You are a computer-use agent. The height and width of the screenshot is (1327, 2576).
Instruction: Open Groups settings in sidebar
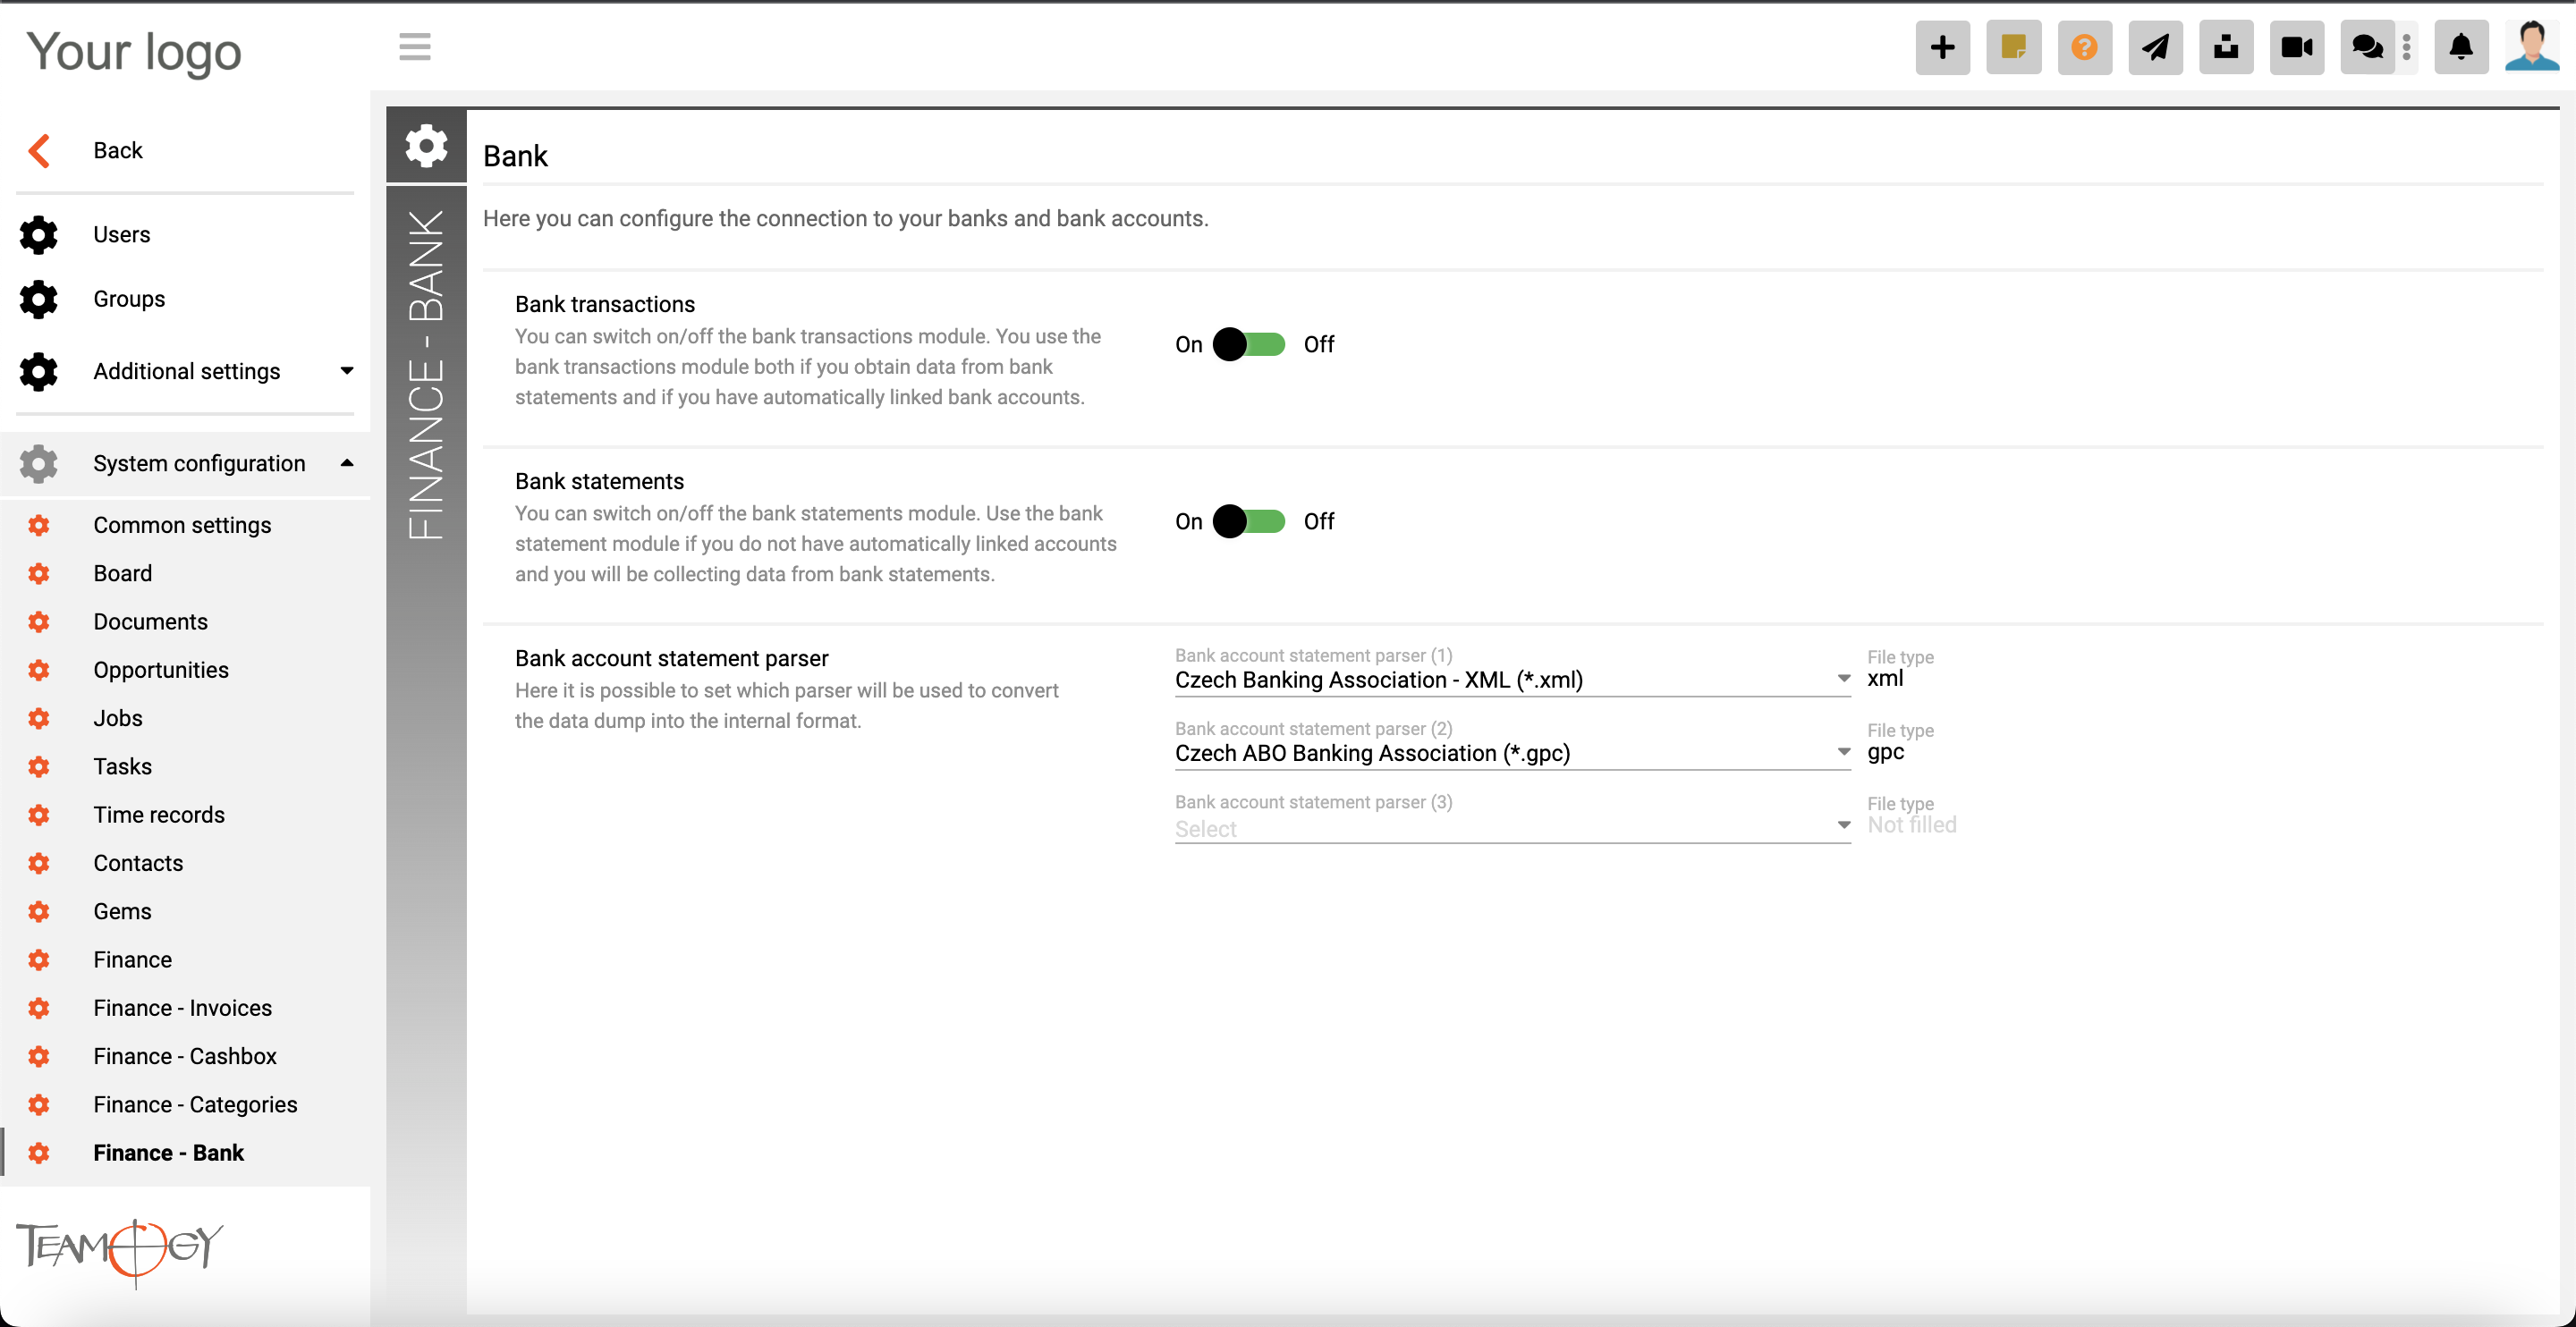pyautogui.click(x=129, y=299)
